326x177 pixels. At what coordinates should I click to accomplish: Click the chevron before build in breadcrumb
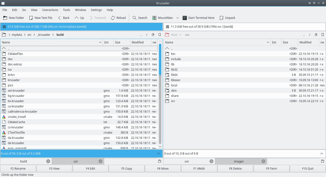point(53,35)
